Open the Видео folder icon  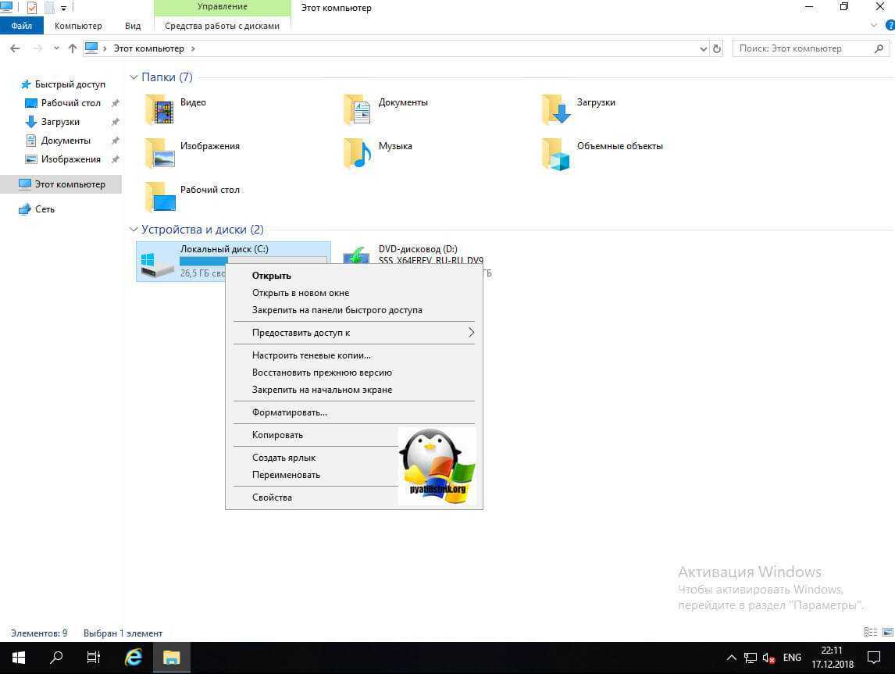[x=160, y=110]
